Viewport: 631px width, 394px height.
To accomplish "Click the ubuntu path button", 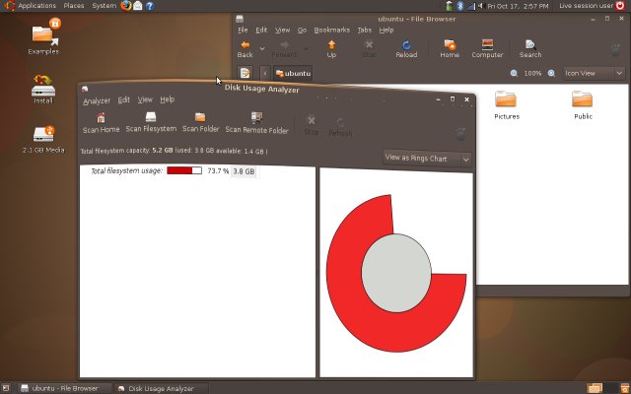I will [293, 73].
